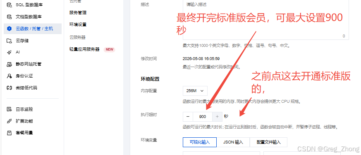
Task: Click the 云服务器 group label
Action: 77,37
